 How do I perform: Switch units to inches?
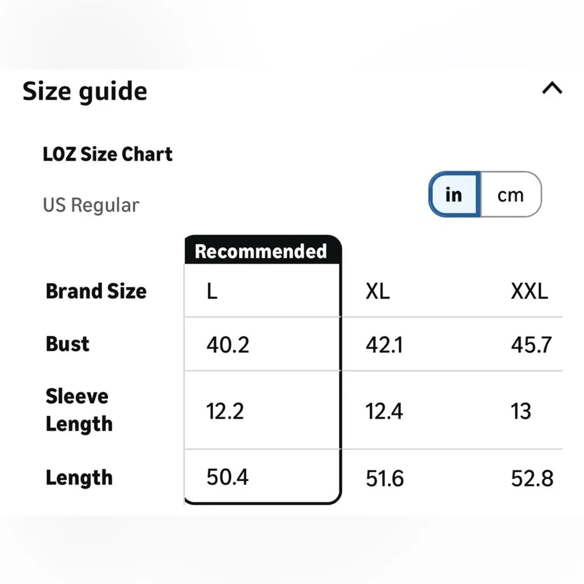[454, 194]
